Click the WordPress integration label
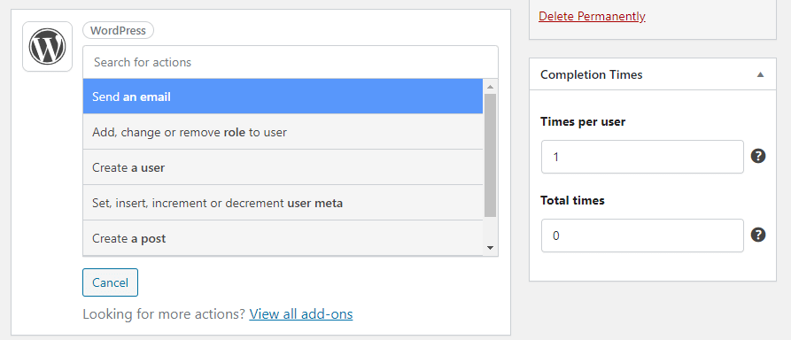The width and height of the screenshot is (791, 340). (118, 30)
